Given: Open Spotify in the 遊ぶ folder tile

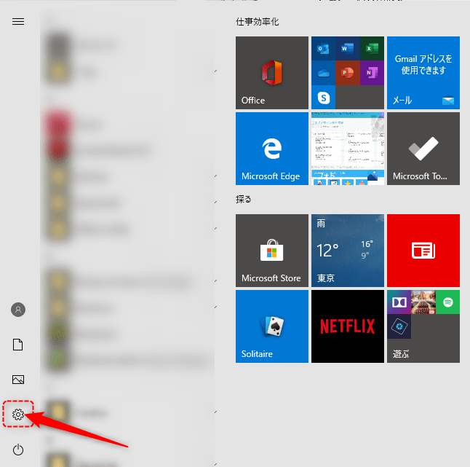Looking at the screenshot, I should pos(447,302).
